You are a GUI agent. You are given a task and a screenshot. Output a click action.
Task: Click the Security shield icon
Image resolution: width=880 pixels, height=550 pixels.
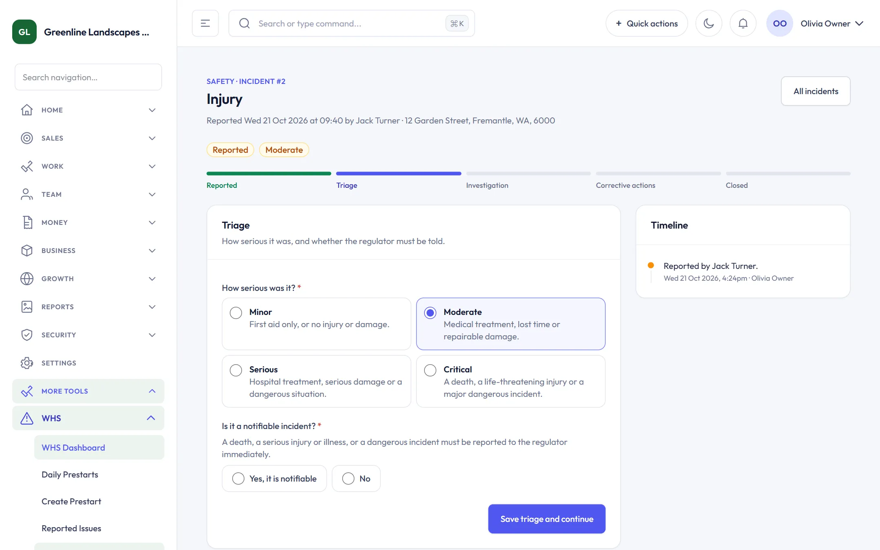(27, 335)
